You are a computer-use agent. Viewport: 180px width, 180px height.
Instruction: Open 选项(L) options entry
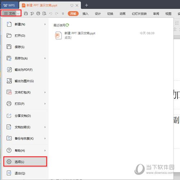(25, 162)
